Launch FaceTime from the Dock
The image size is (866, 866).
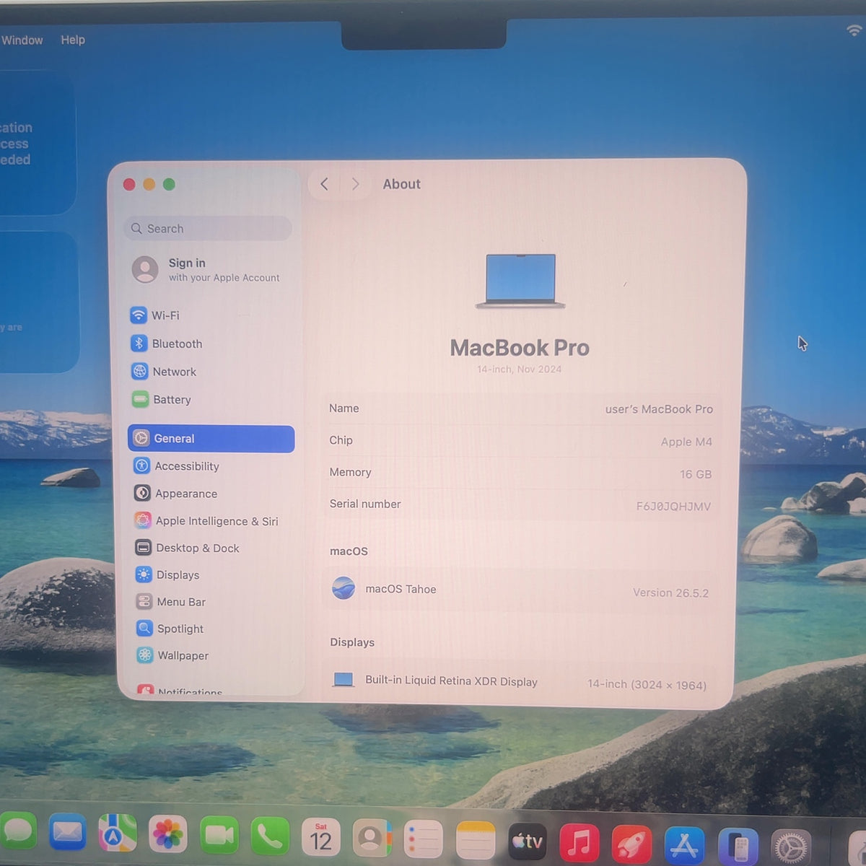tap(219, 836)
